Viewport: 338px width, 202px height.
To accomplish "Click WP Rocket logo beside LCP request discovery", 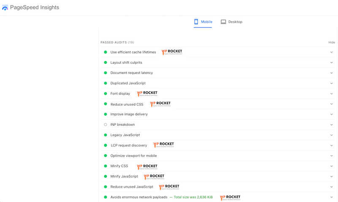I will [163, 145].
